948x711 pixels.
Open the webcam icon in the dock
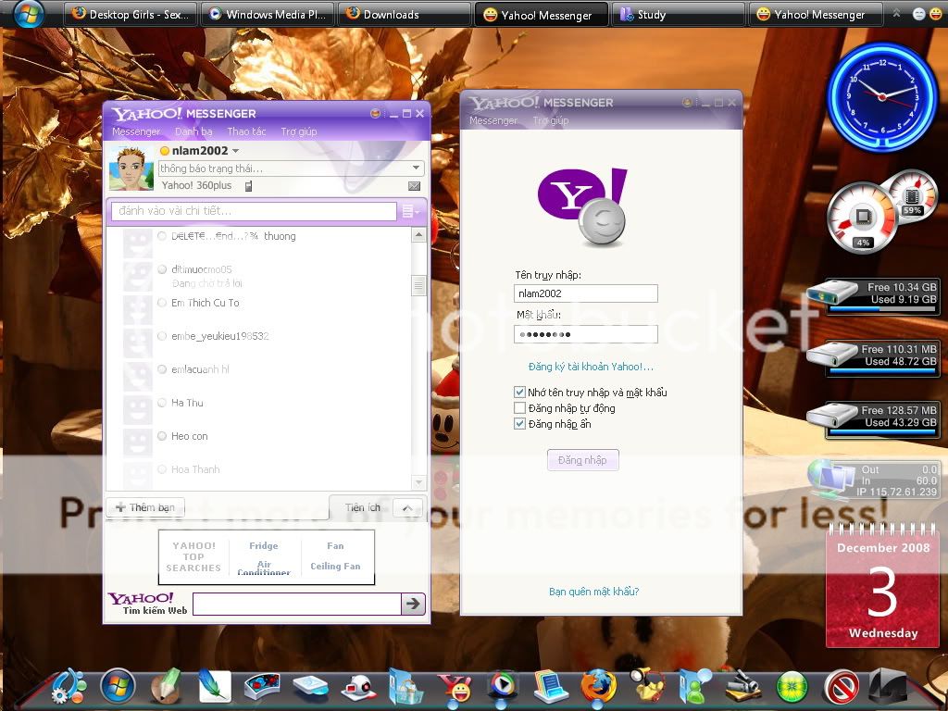click(359, 688)
